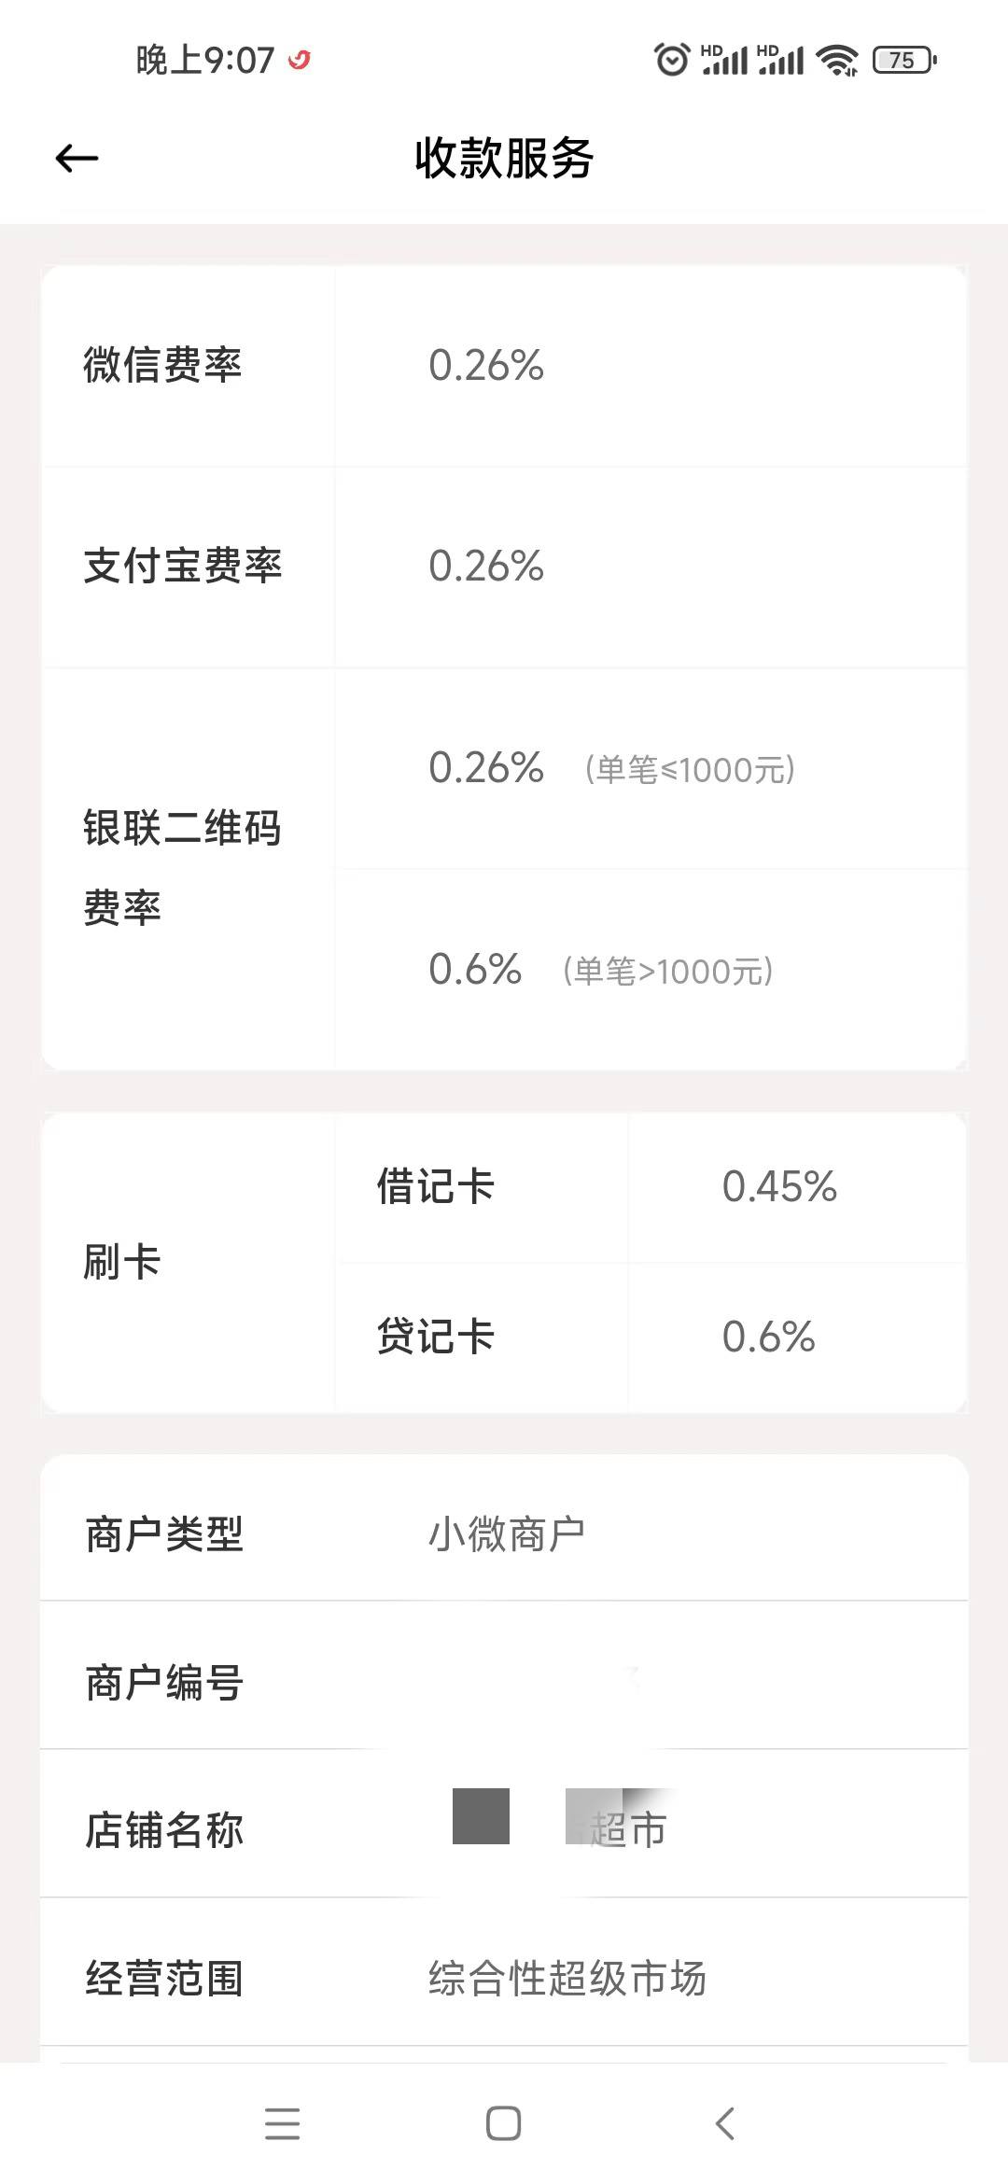Tap the system back chevron icon
This screenshot has width=1008, height=2184.
725,2123
